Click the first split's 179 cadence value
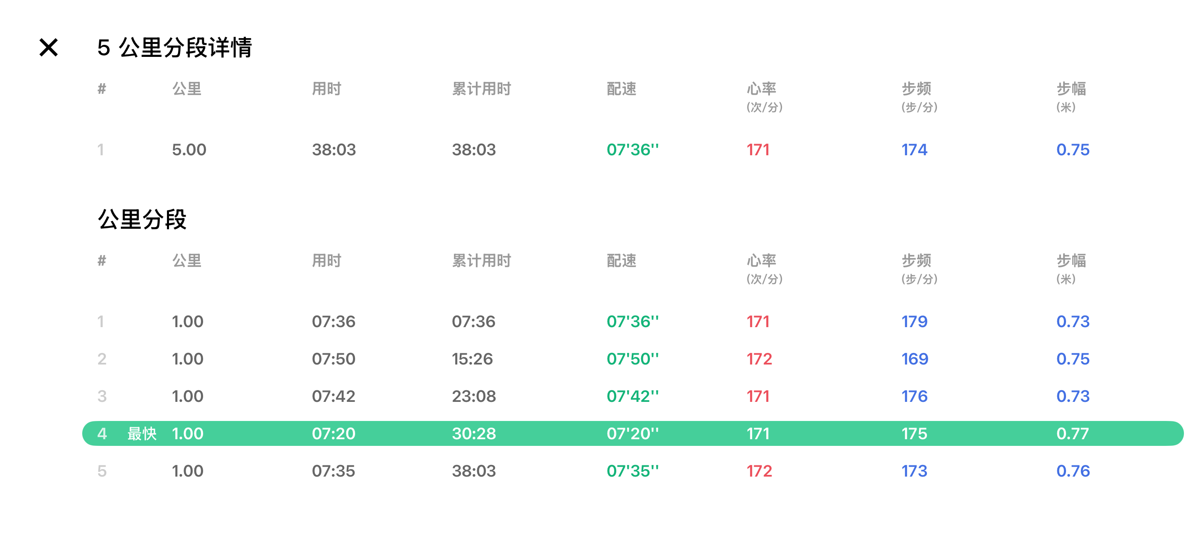1191x548 pixels. pyautogui.click(x=914, y=322)
